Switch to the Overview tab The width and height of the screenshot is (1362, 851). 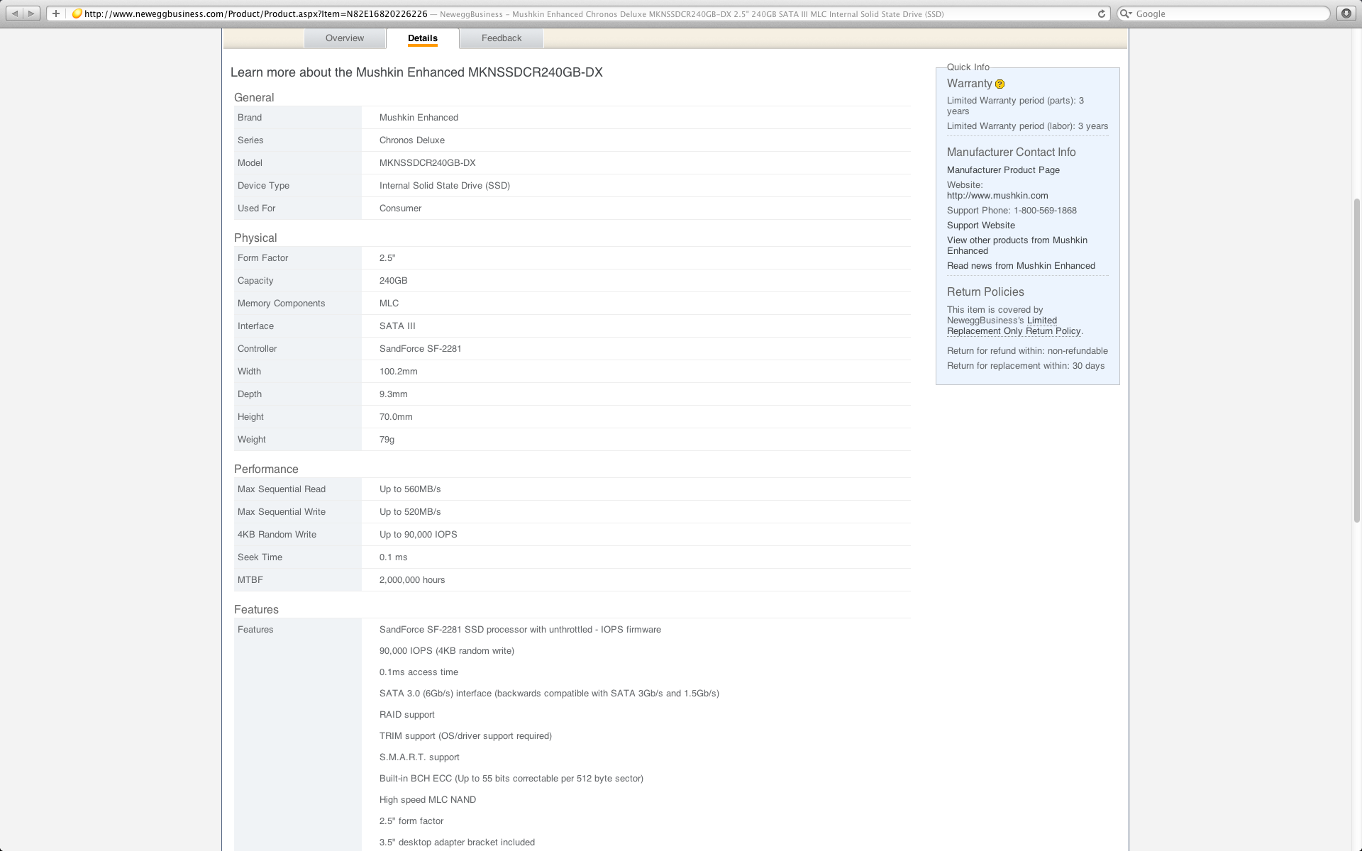click(x=345, y=38)
